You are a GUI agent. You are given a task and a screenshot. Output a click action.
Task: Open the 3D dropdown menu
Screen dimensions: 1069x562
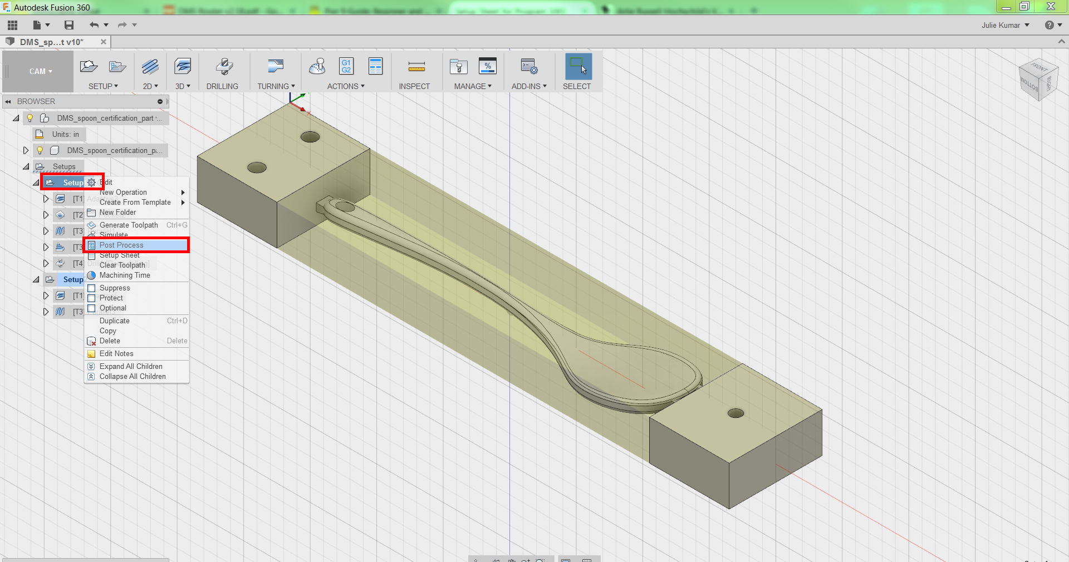[x=183, y=86]
